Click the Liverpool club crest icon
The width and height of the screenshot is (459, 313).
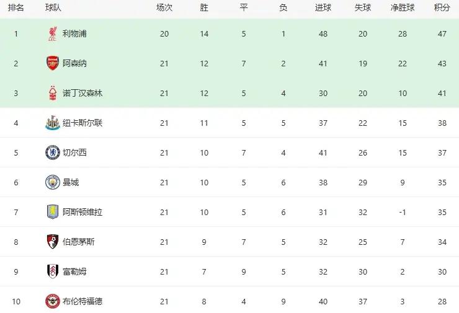53,34
